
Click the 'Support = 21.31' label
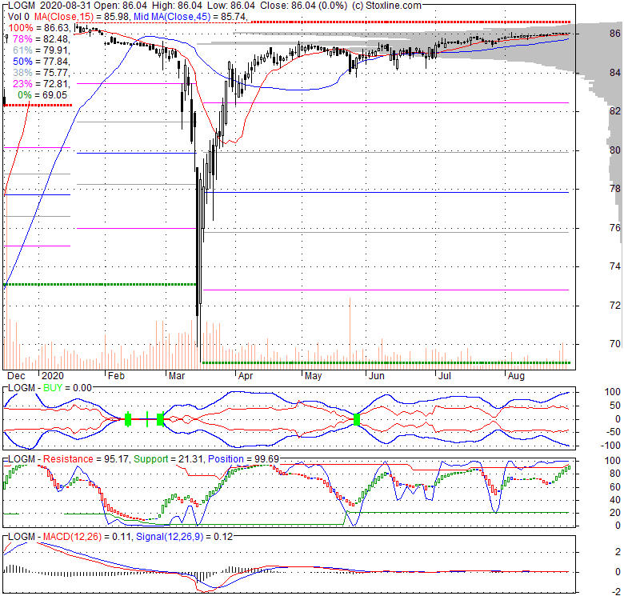(169, 459)
